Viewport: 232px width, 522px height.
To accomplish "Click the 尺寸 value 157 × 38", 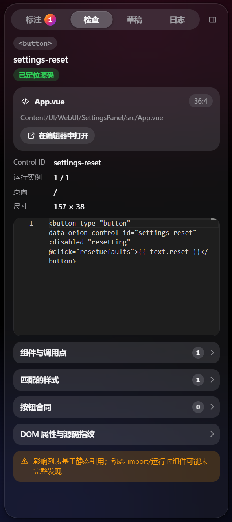I will click(x=69, y=207).
